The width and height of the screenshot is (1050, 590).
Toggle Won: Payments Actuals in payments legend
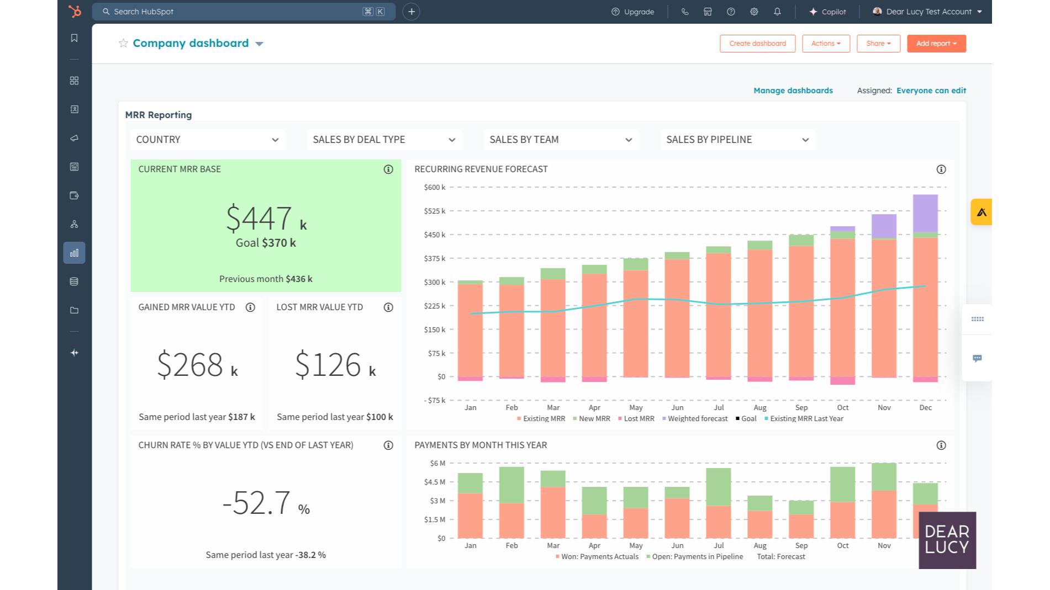click(x=597, y=556)
